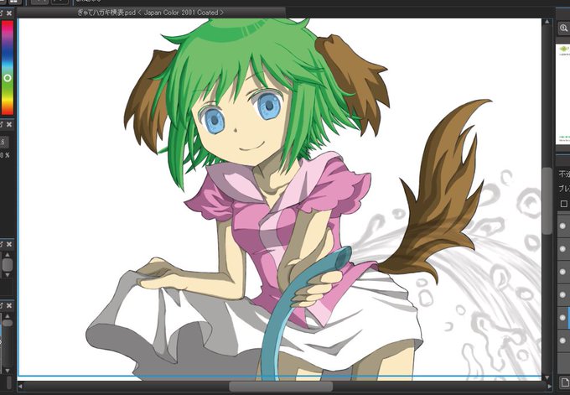Click the canvas horizontal scrollbar thumb
This screenshot has width=570, height=395.
point(281,387)
